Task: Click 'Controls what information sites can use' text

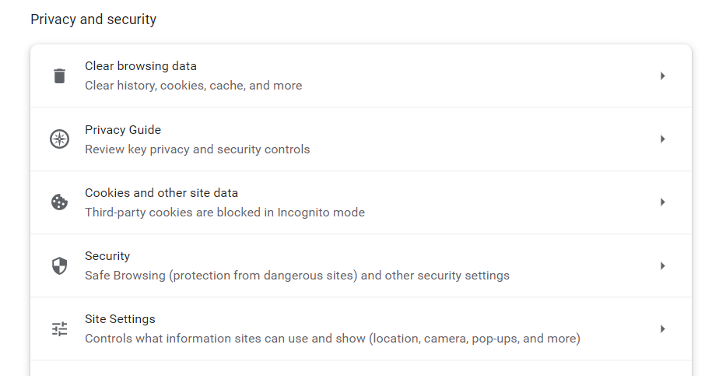Action: tap(331, 339)
